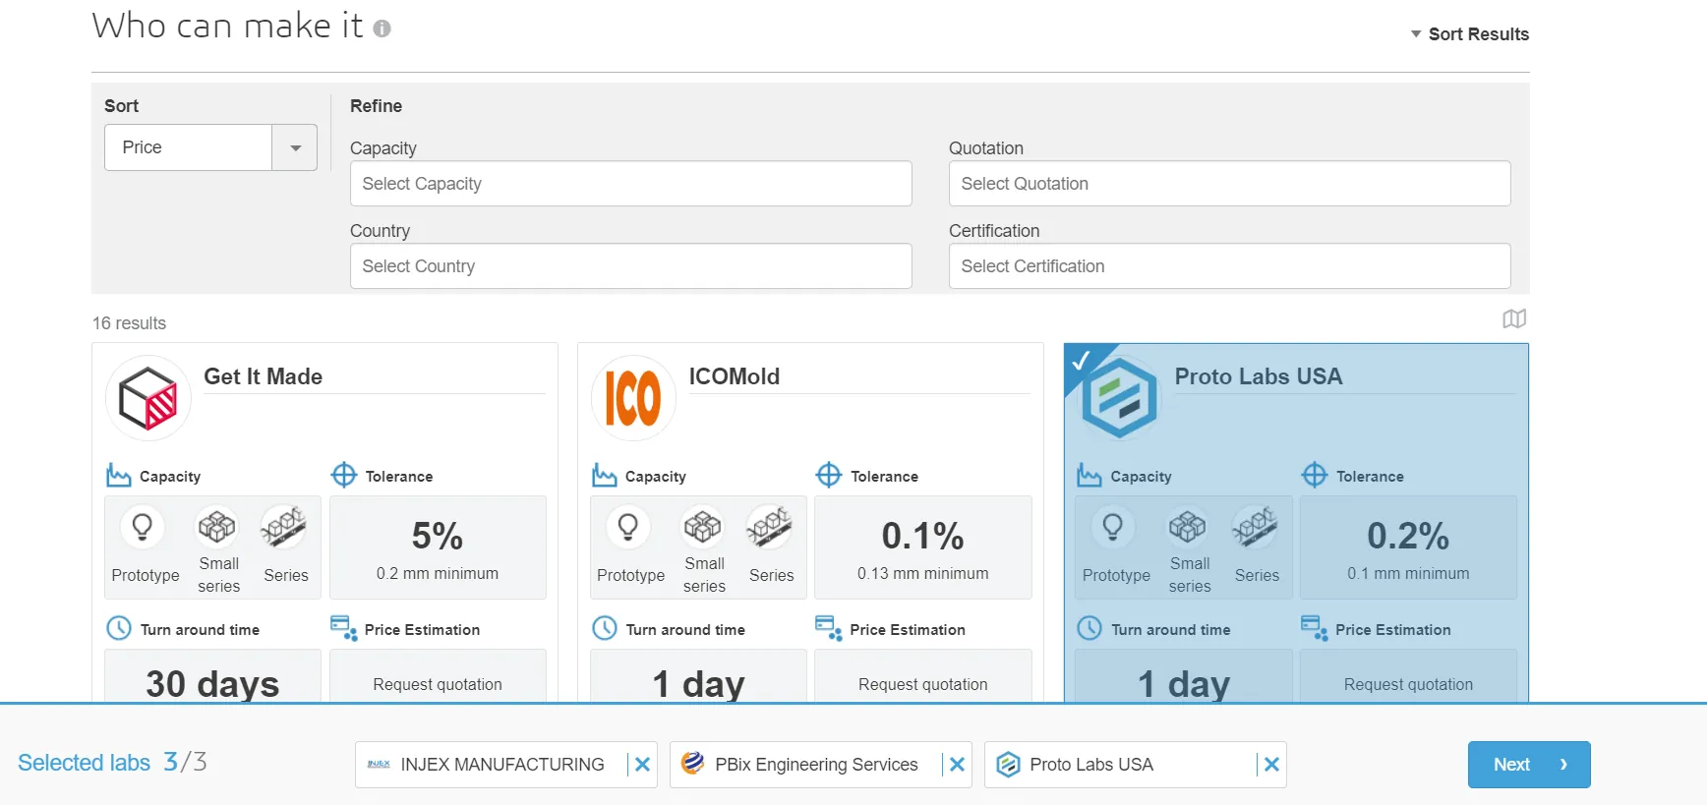Open the Get It Made title link

click(263, 376)
